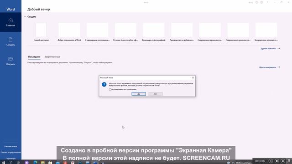Select the Календарь с фотографией template
This screenshot has height=164, width=292.
click(x=154, y=32)
